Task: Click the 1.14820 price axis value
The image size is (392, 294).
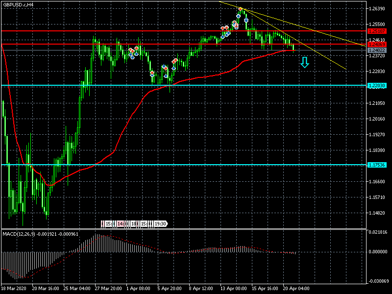Action: [x=377, y=213]
